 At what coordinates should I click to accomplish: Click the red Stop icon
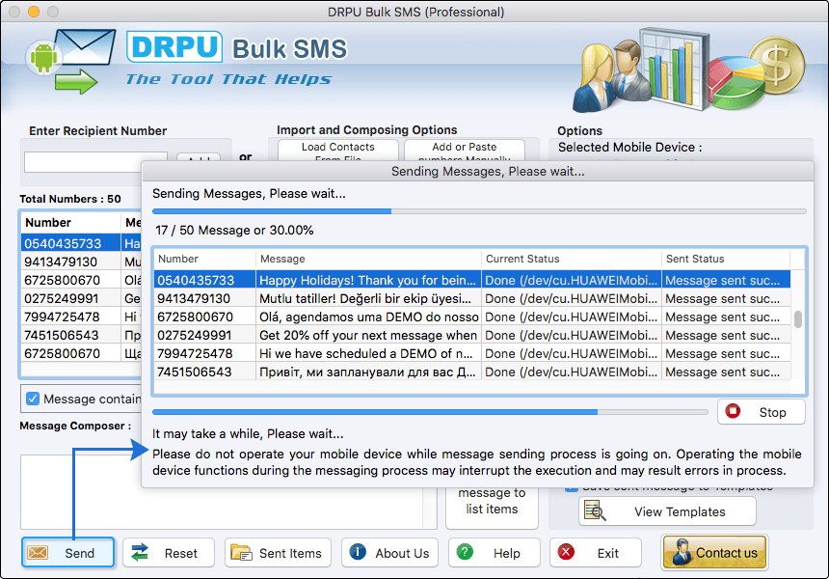[x=733, y=411]
